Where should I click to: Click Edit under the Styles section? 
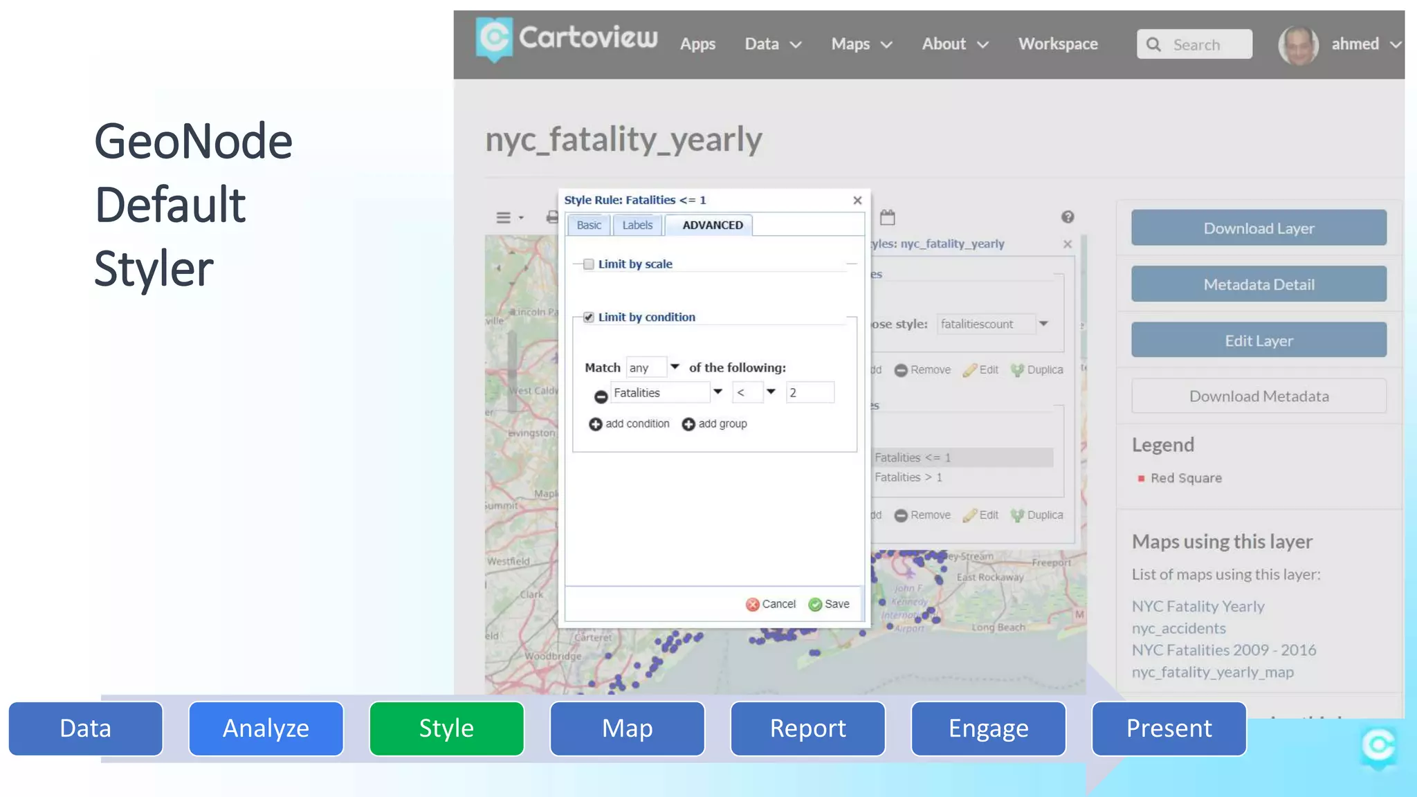point(981,370)
